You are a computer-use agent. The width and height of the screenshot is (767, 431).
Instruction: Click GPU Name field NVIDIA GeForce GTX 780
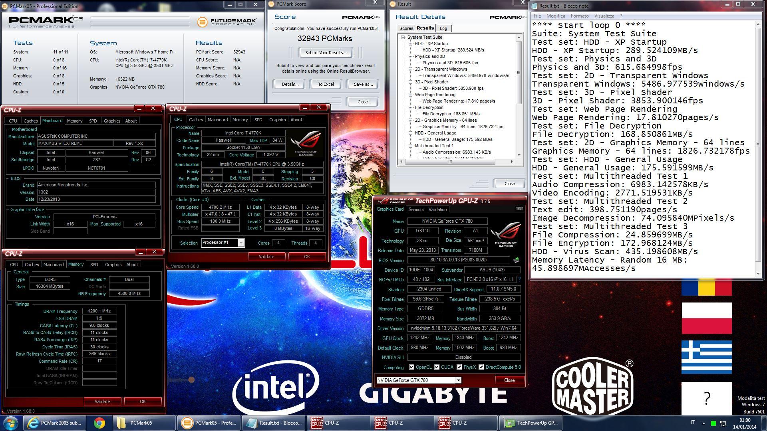pos(447,221)
